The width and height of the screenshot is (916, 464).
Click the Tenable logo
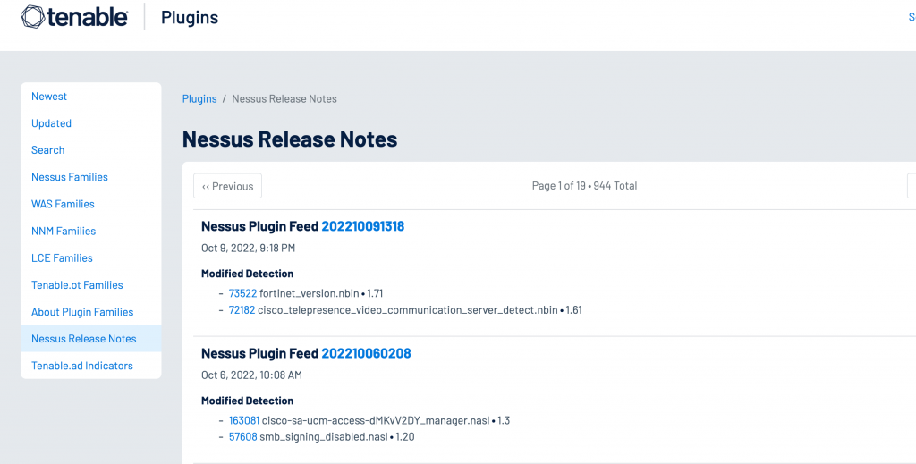point(73,17)
